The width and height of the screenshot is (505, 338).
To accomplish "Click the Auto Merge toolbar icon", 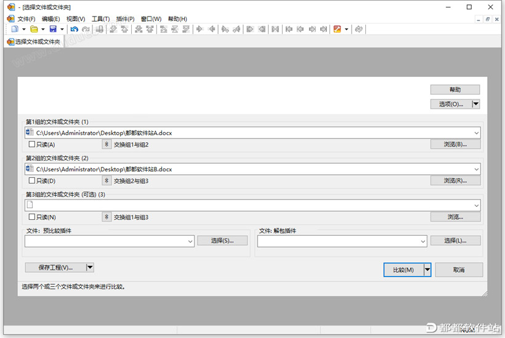I will coord(275,30).
